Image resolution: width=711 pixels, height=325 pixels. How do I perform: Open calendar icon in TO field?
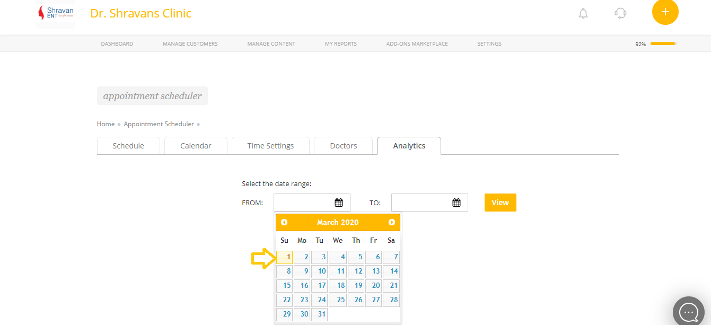[x=457, y=202]
